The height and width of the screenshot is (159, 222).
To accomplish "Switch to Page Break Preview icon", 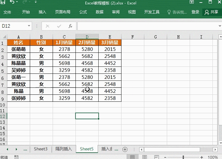I will point(156,157).
